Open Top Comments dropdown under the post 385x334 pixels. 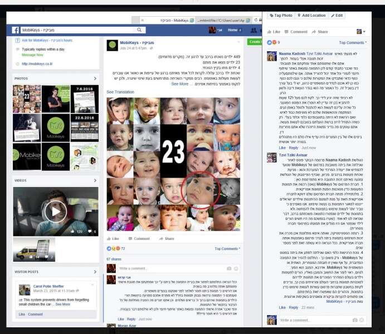pos(227,249)
